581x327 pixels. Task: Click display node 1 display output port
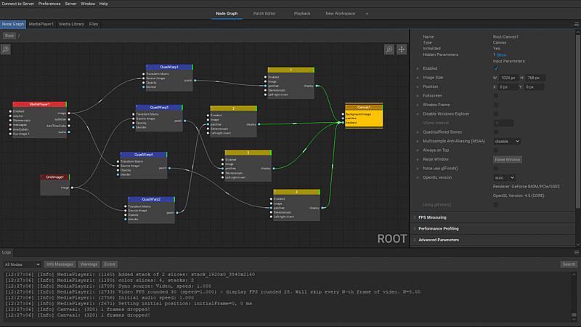coord(317,86)
